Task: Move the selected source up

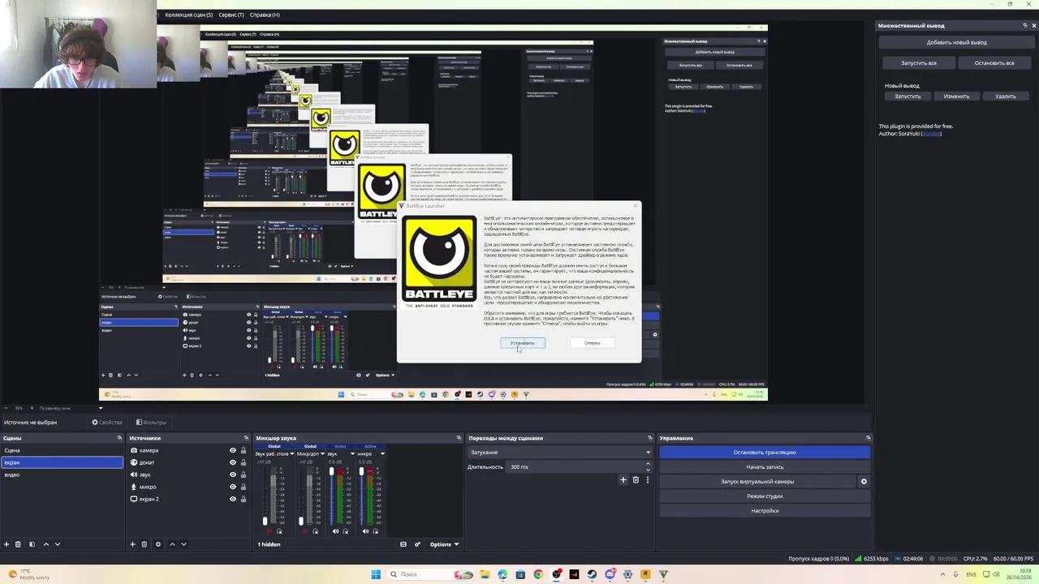Action: pos(172,544)
